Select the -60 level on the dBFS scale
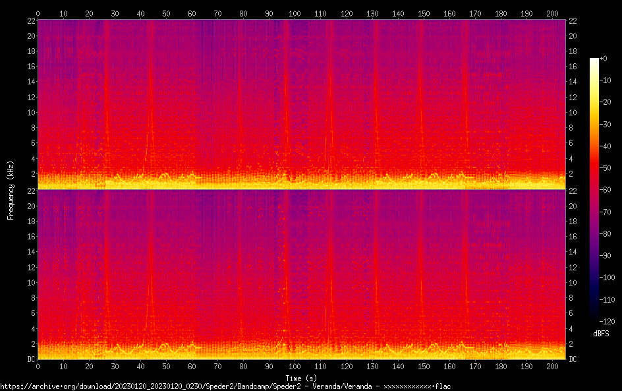This screenshot has height=391, width=622. click(612, 191)
